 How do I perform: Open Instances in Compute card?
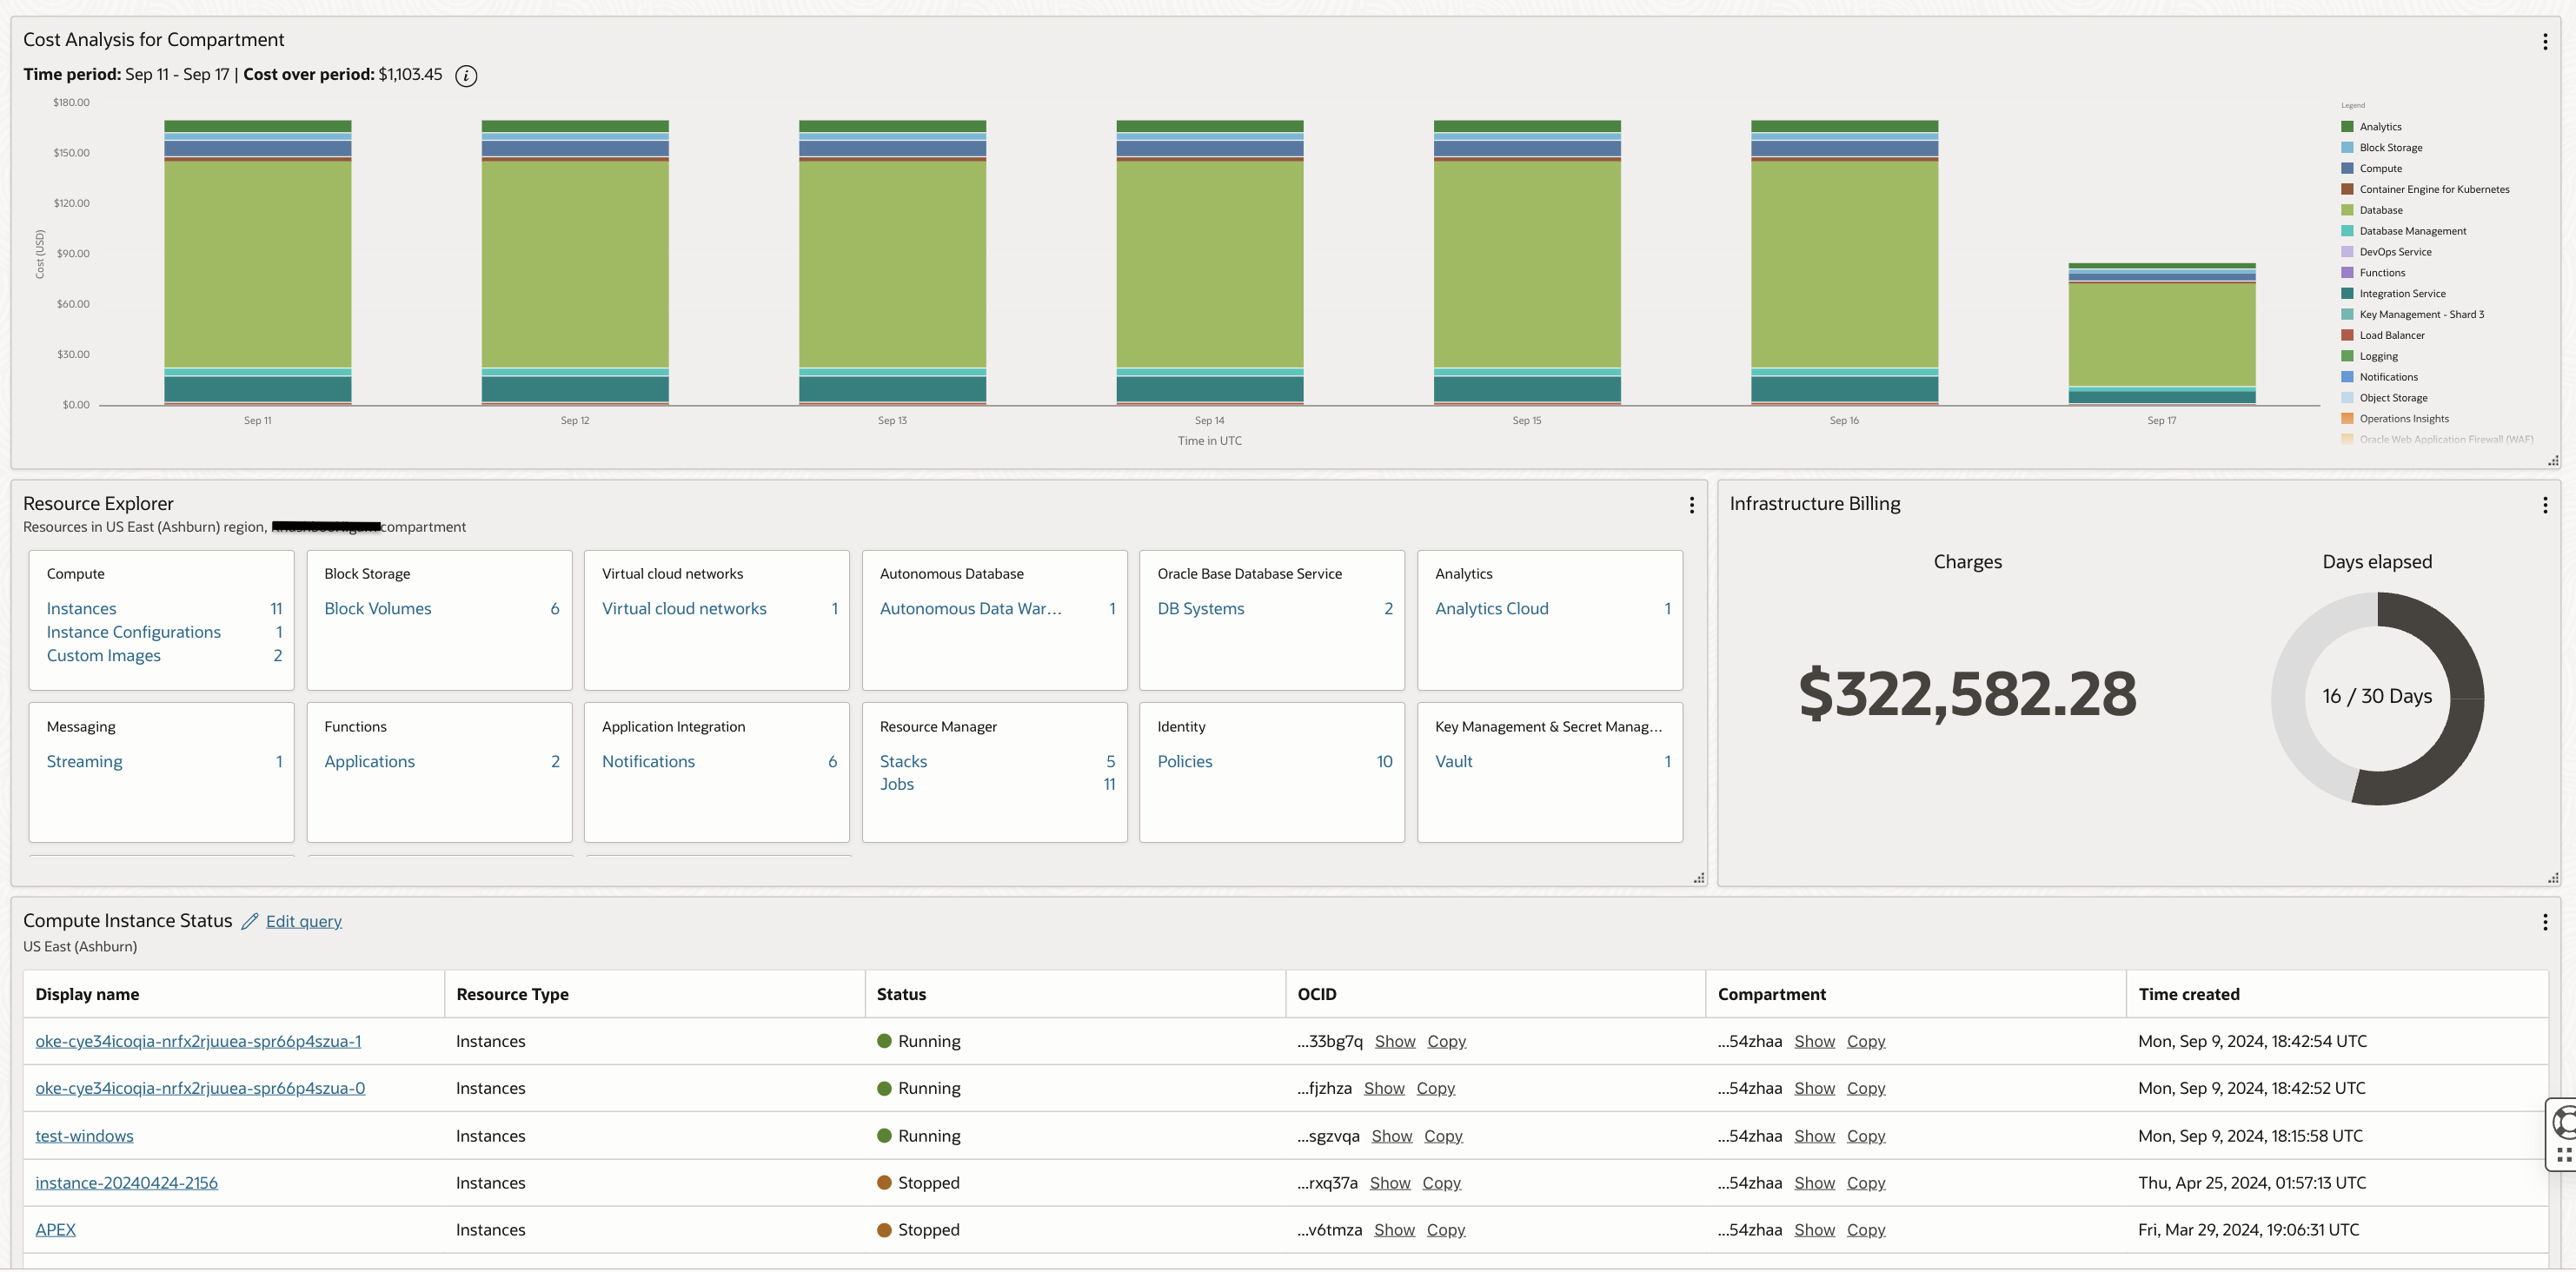(81, 609)
